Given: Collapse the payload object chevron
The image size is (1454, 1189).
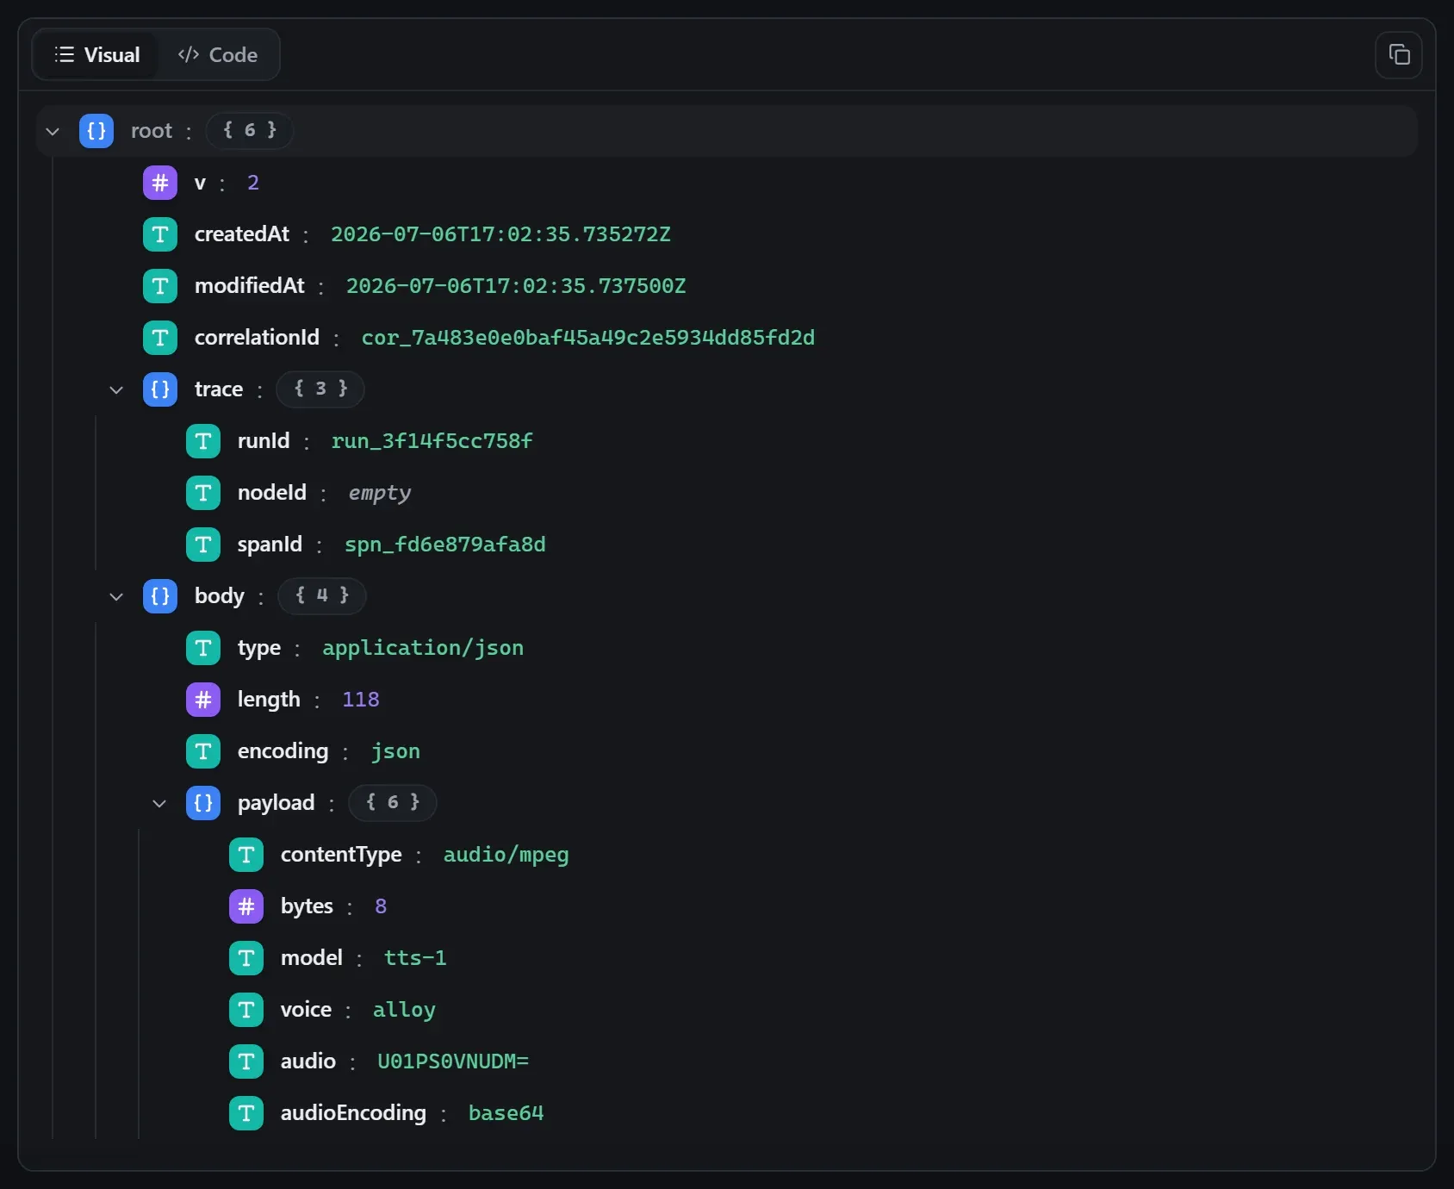Looking at the screenshot, I should (x=159, y=803).
